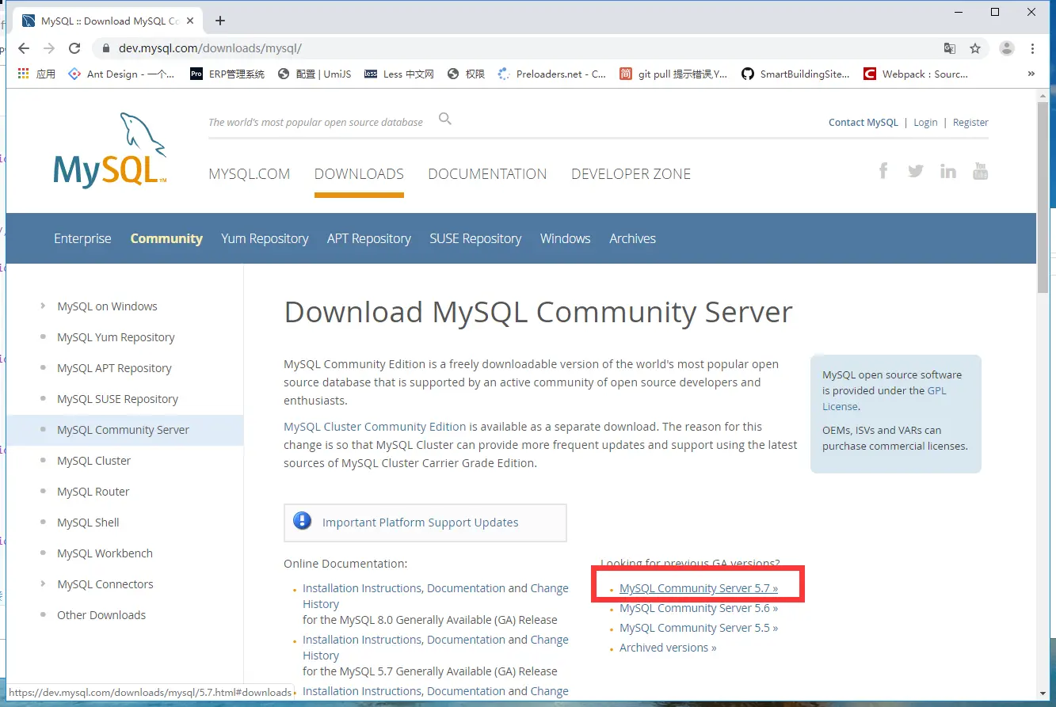
Task: Open the DEVELOPER ZONE top menu
Action: click(x=631, y=174)
